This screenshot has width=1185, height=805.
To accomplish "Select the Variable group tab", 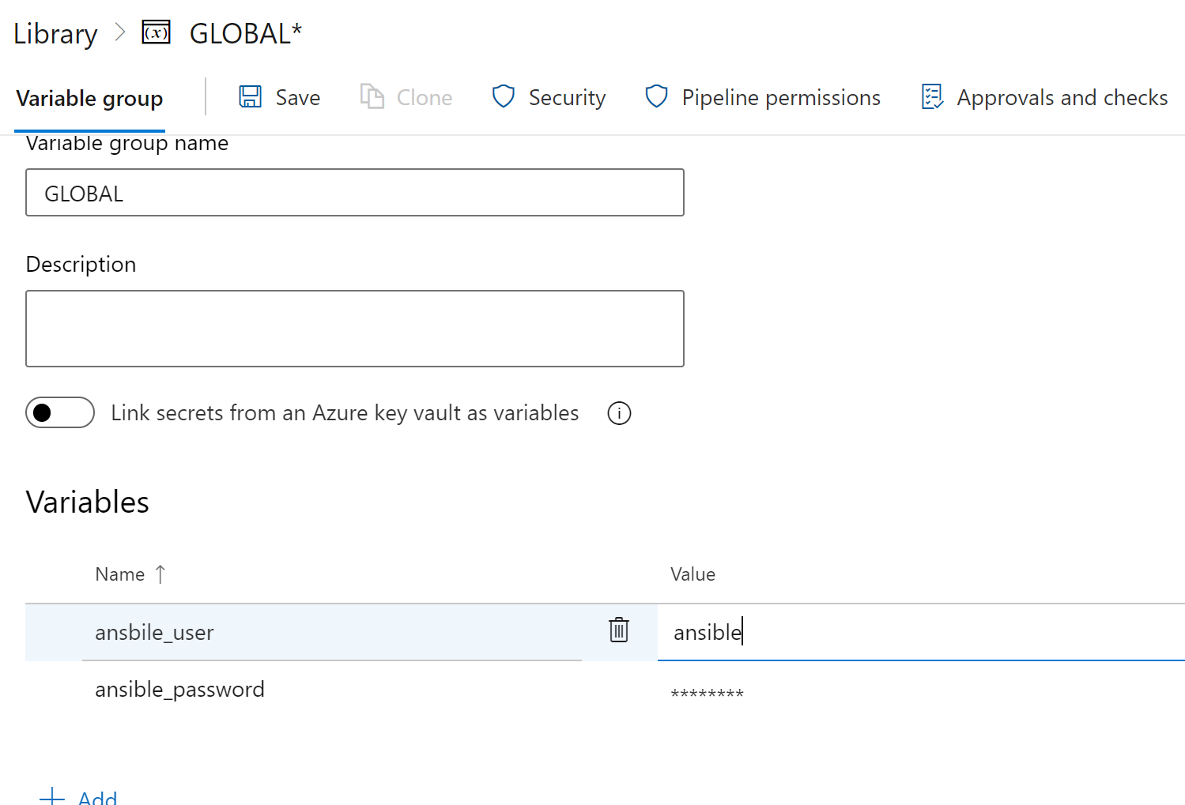I will tap(89, 99).
